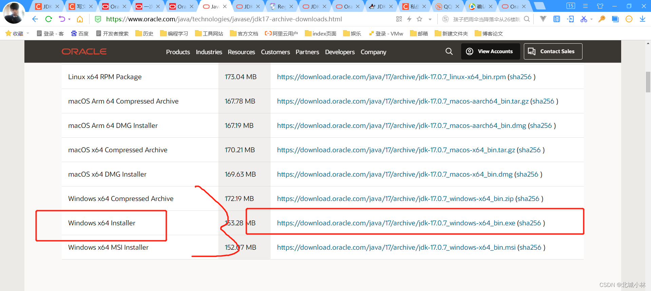Choose search engine via the Sogou S icon

click(446, 19)
